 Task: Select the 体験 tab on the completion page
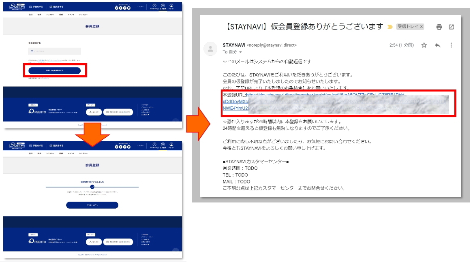coord(61,153)
